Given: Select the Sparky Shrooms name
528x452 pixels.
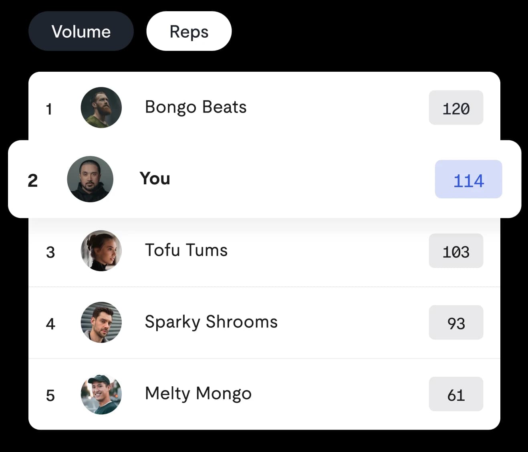Looking at the screenshot, I should pos(211,322).
